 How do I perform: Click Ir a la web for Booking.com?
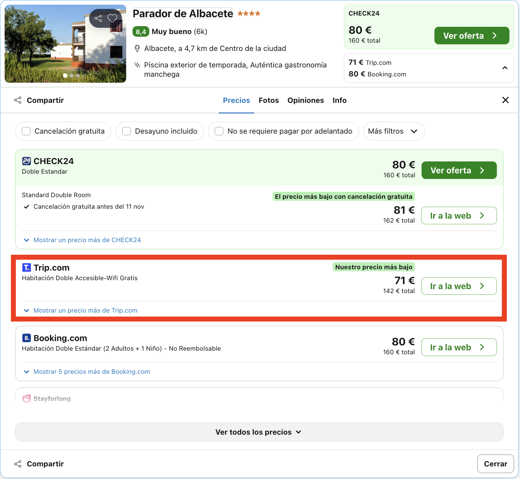[459, 347]
